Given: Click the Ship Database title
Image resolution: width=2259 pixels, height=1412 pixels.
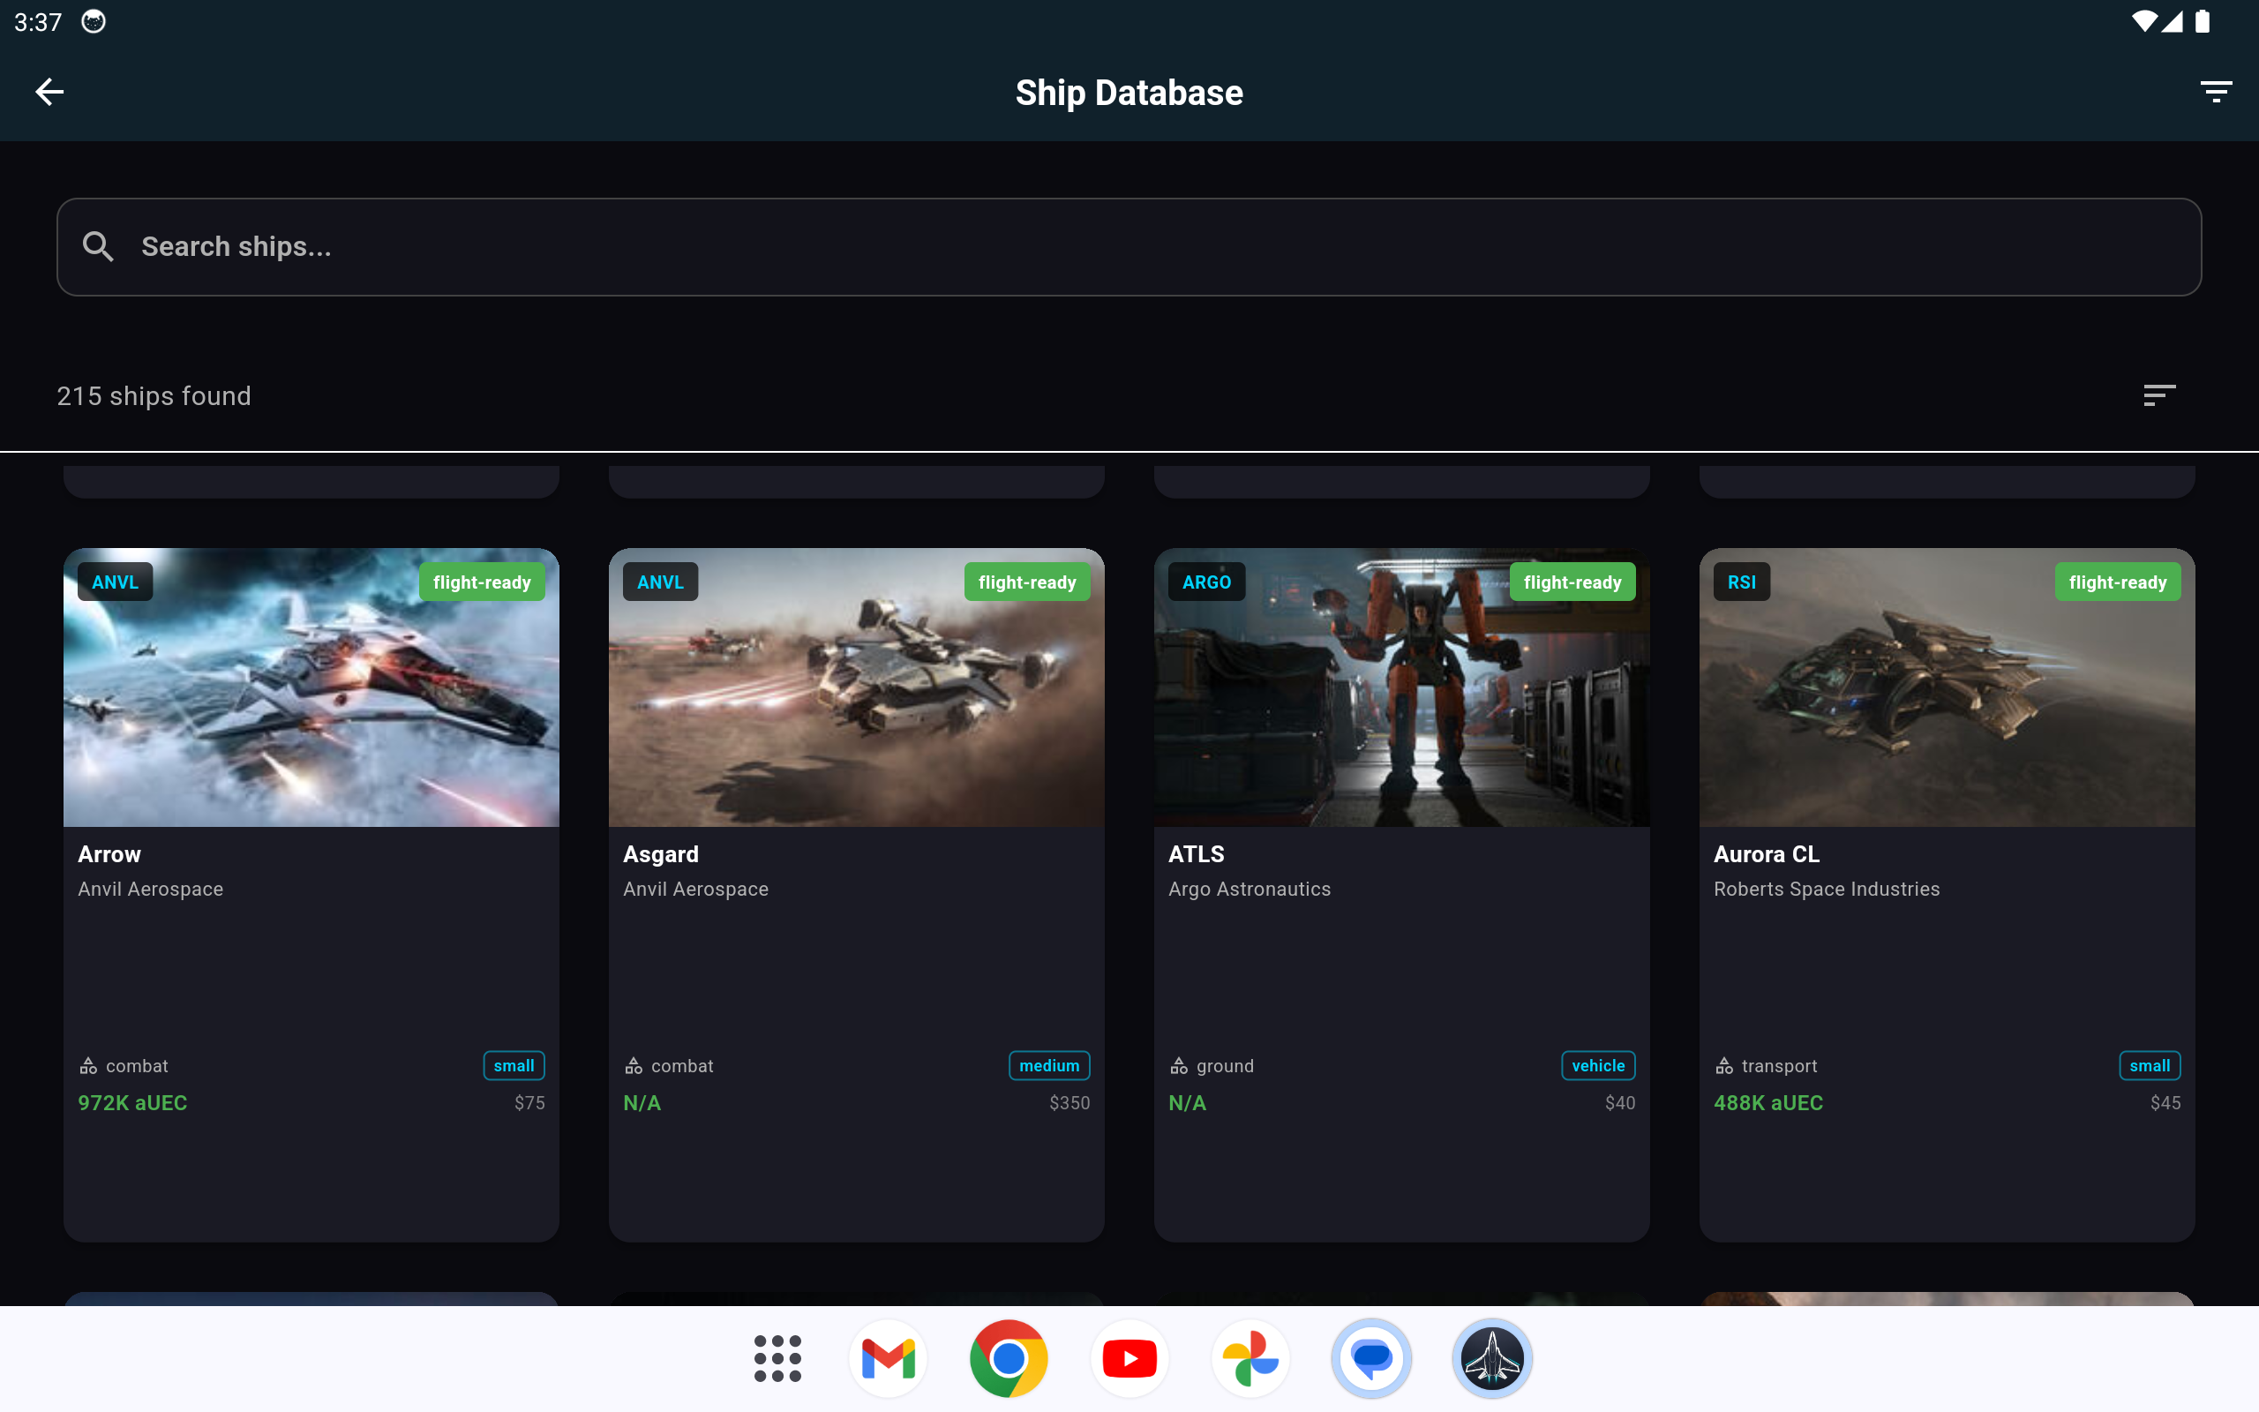Looking at the screenshot, I should [x=1129, y=93].
